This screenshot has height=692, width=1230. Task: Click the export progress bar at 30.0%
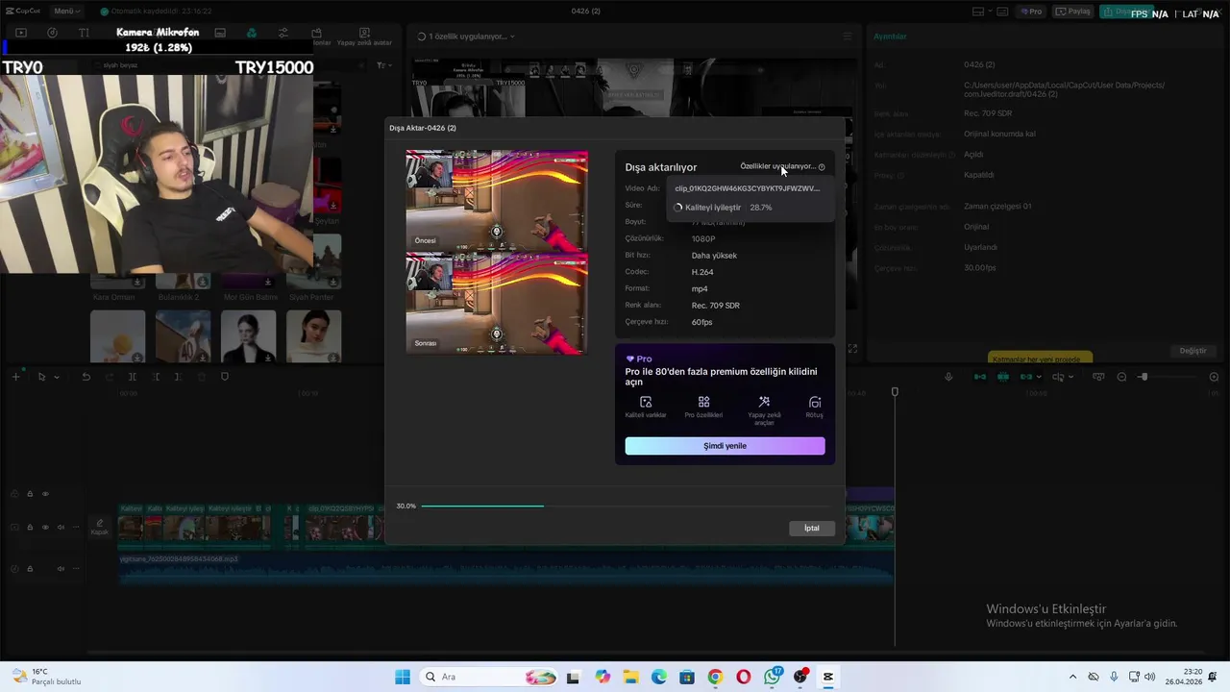(626, 506)
